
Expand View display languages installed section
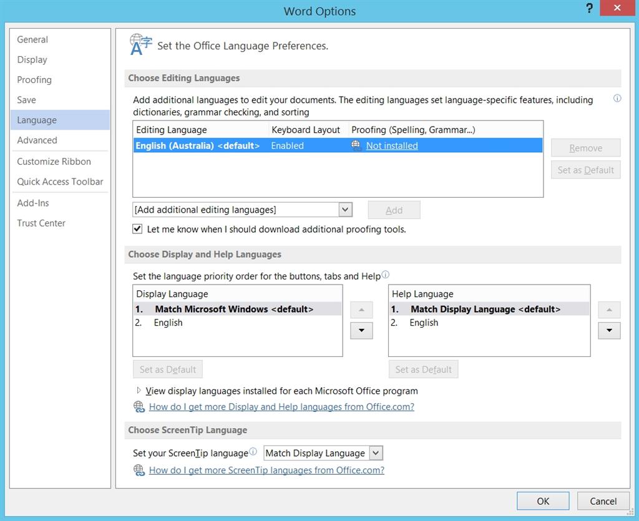pos(139,391)
